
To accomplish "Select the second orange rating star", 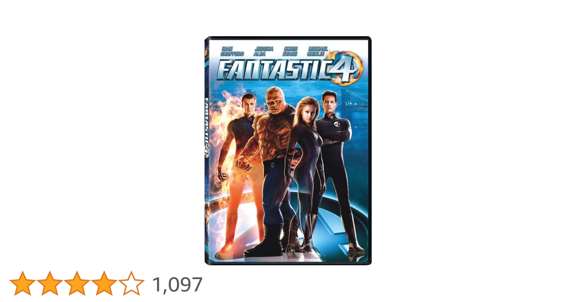I will coord(50,283).
